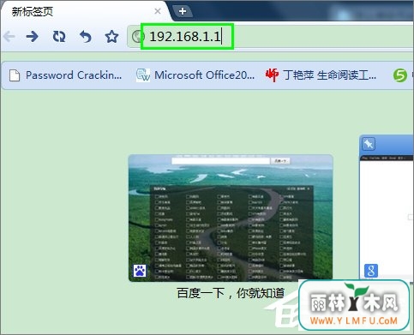This screenshot has width=414, height=335.
Task: Click the forward navigation arrow
Action: [32, 37]
